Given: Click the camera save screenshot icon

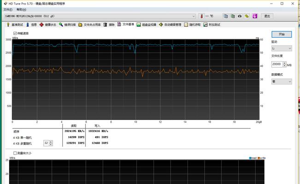Looking at the screenshot, I should point(240,16).
